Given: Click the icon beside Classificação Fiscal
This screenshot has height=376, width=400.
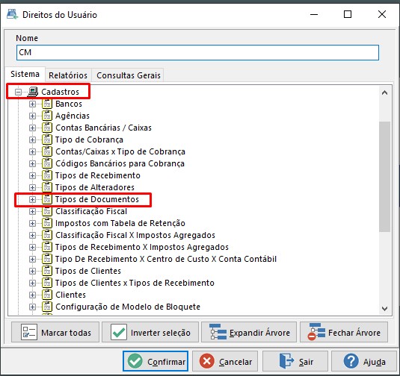Looking at the screenshot, I should pyautogui.click(x=47, y=211).
